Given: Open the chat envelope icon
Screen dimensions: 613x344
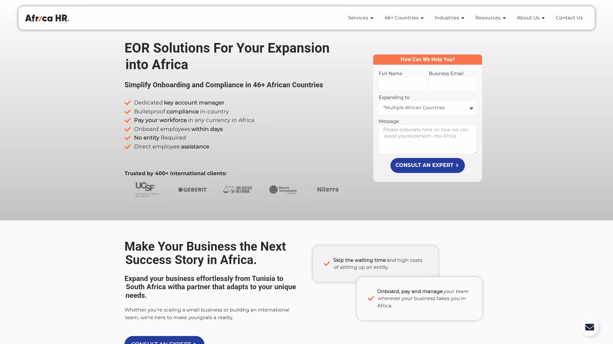Looking at the screenshot, I should tap(590, 327).
